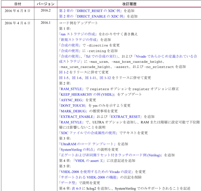
Task: Select the date '2016 年 6 月 8 日'
Action: tap(17, 11)
